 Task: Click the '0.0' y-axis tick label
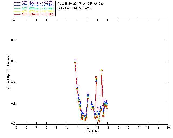[x=13, y=124]
